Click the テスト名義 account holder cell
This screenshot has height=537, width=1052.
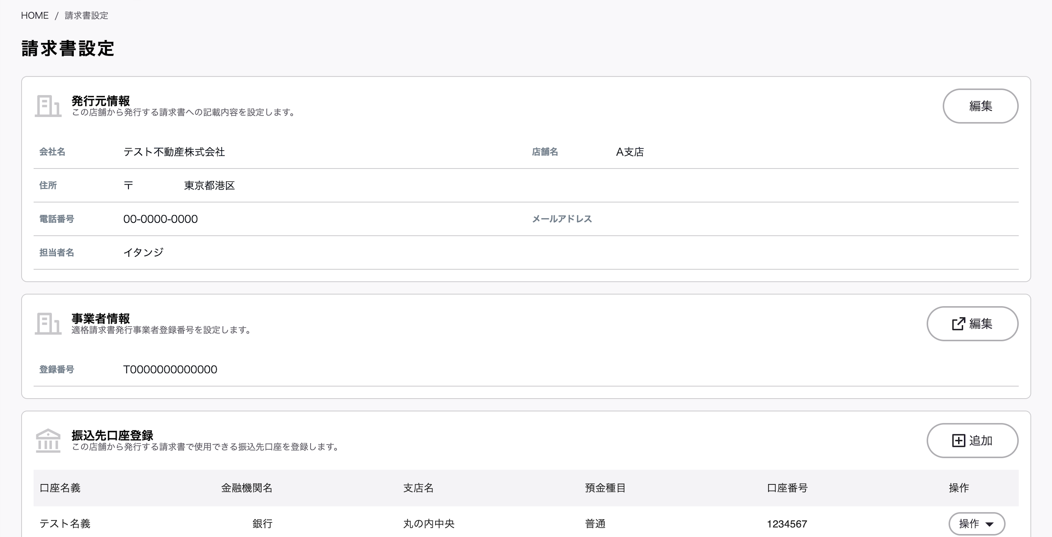(65, 524)
